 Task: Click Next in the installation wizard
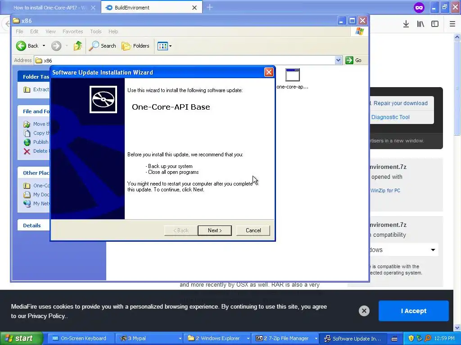[x=215, y=230]
